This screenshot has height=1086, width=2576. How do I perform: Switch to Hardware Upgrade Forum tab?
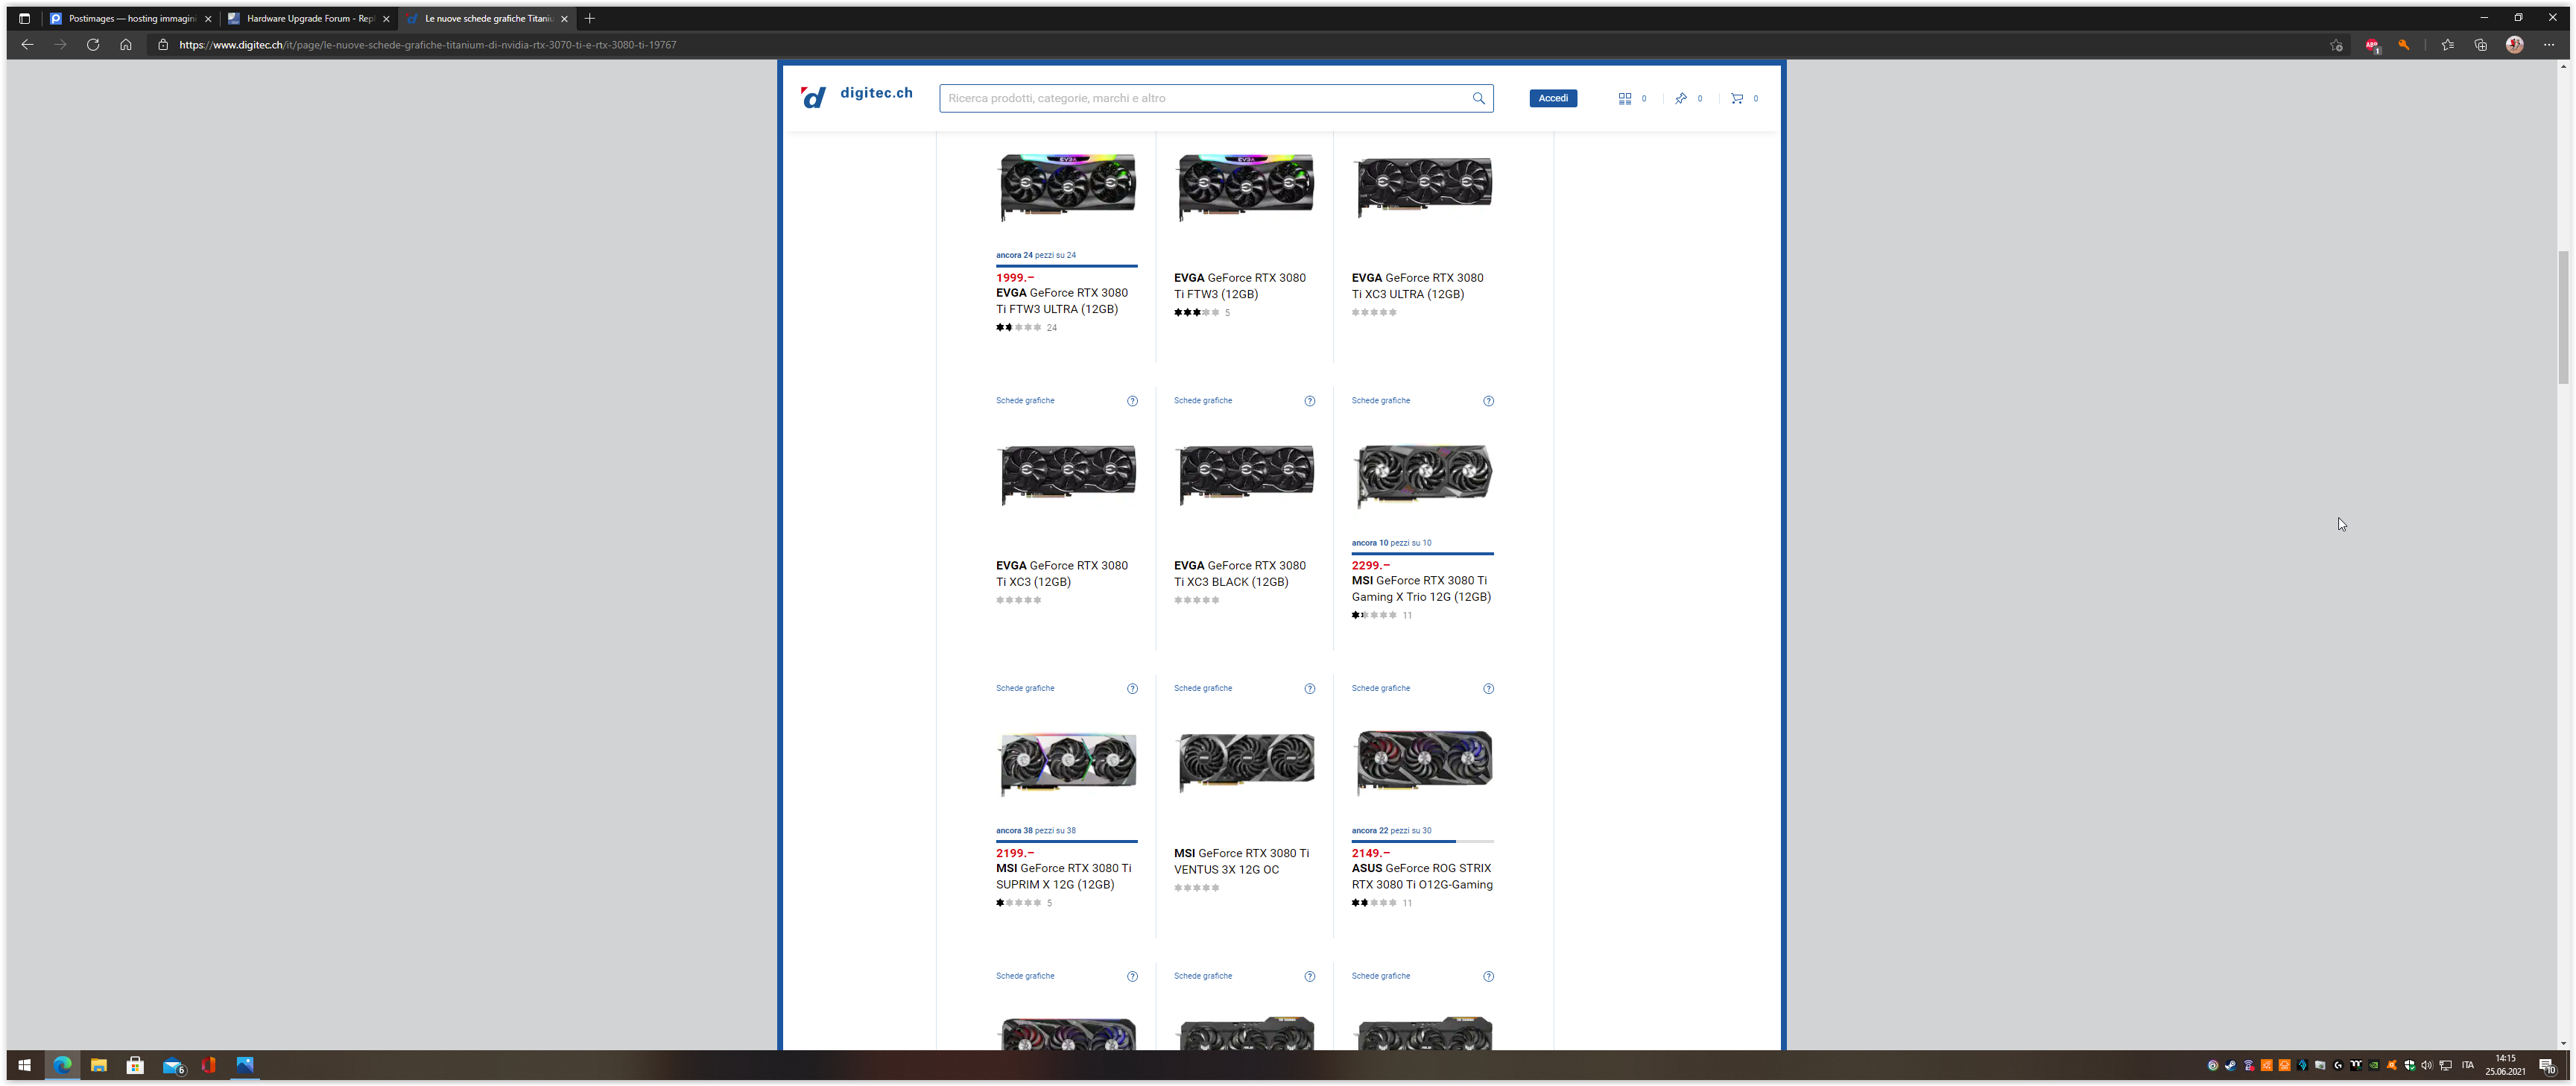(309, 18)
